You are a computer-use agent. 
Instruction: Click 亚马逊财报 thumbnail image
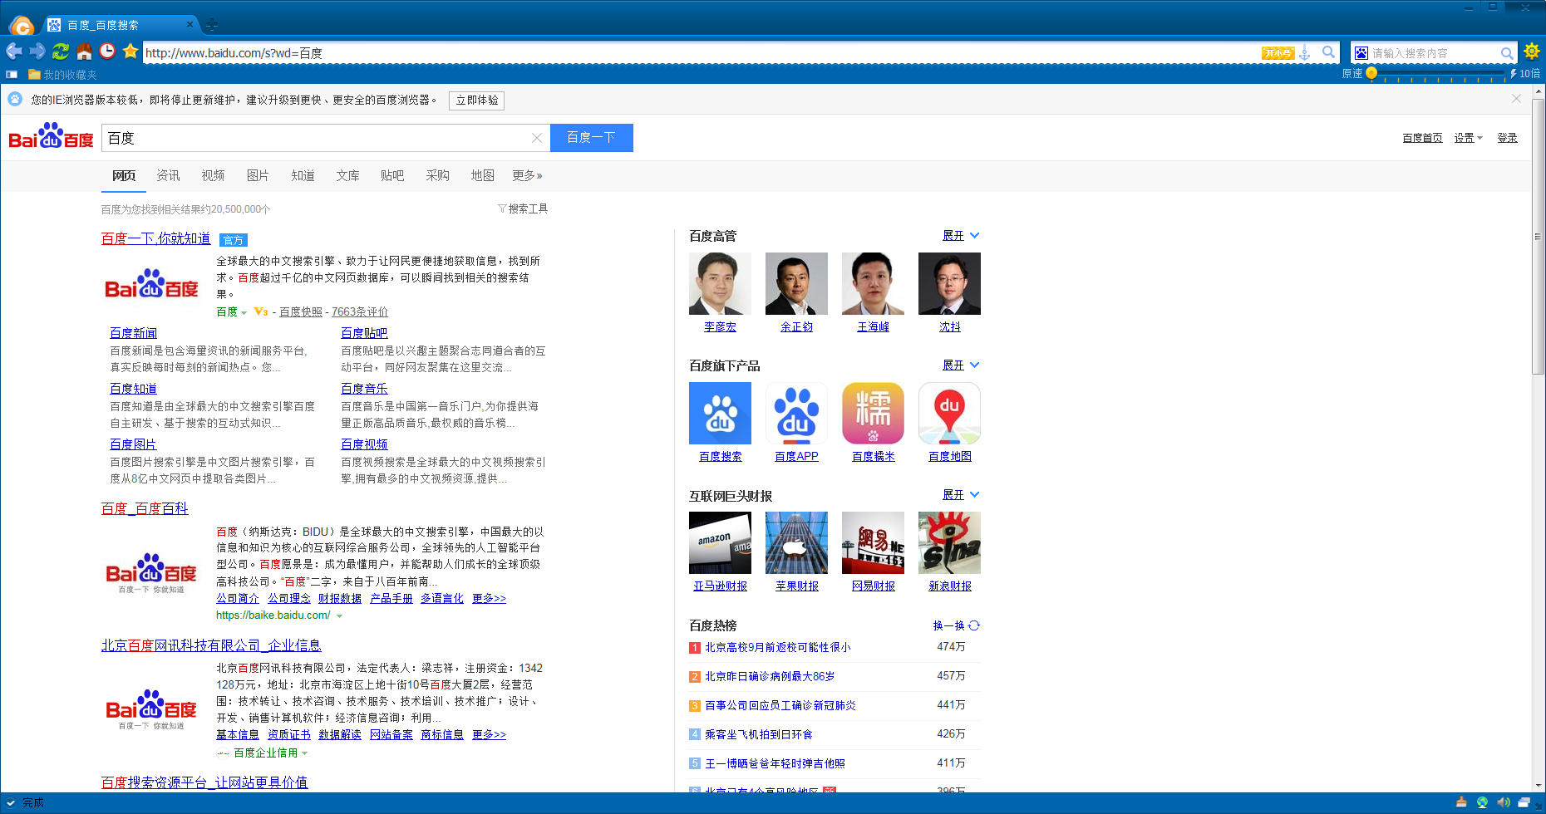(720, 542)
